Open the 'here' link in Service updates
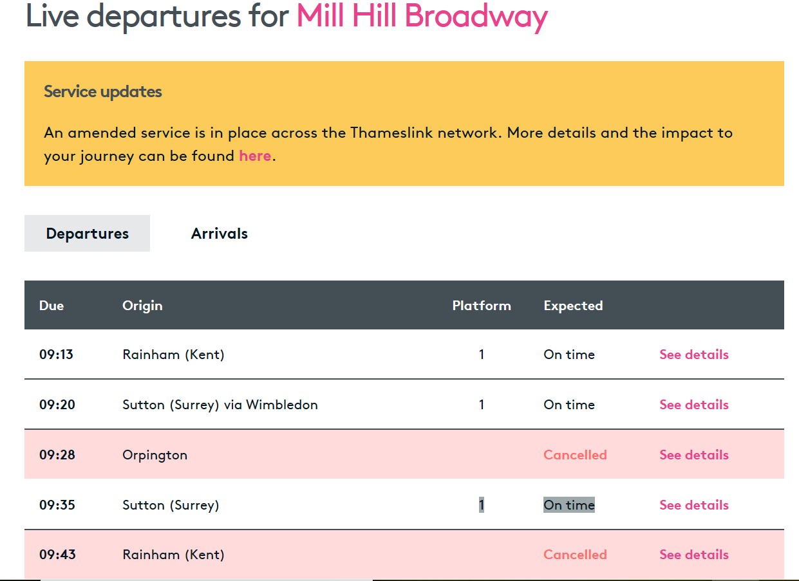Viewport: 799px width, 581px height. click(255, 156)
